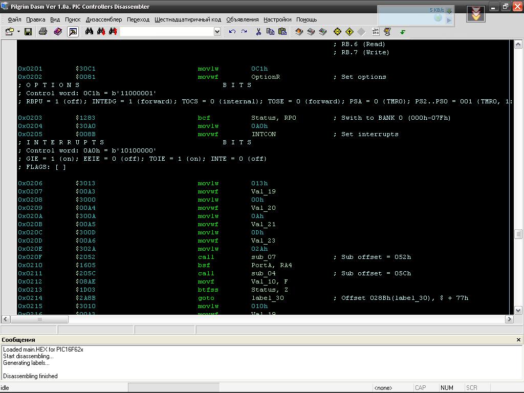Click the green return arrow icon

point(403,32)
